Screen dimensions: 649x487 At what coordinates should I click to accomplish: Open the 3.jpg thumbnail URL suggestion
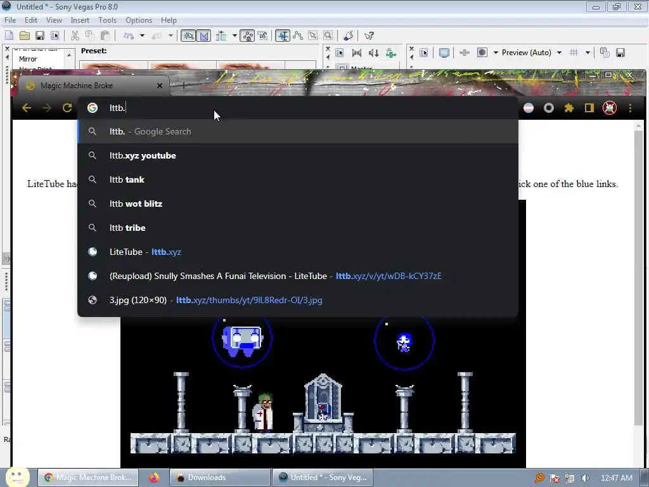pos(298,299)
